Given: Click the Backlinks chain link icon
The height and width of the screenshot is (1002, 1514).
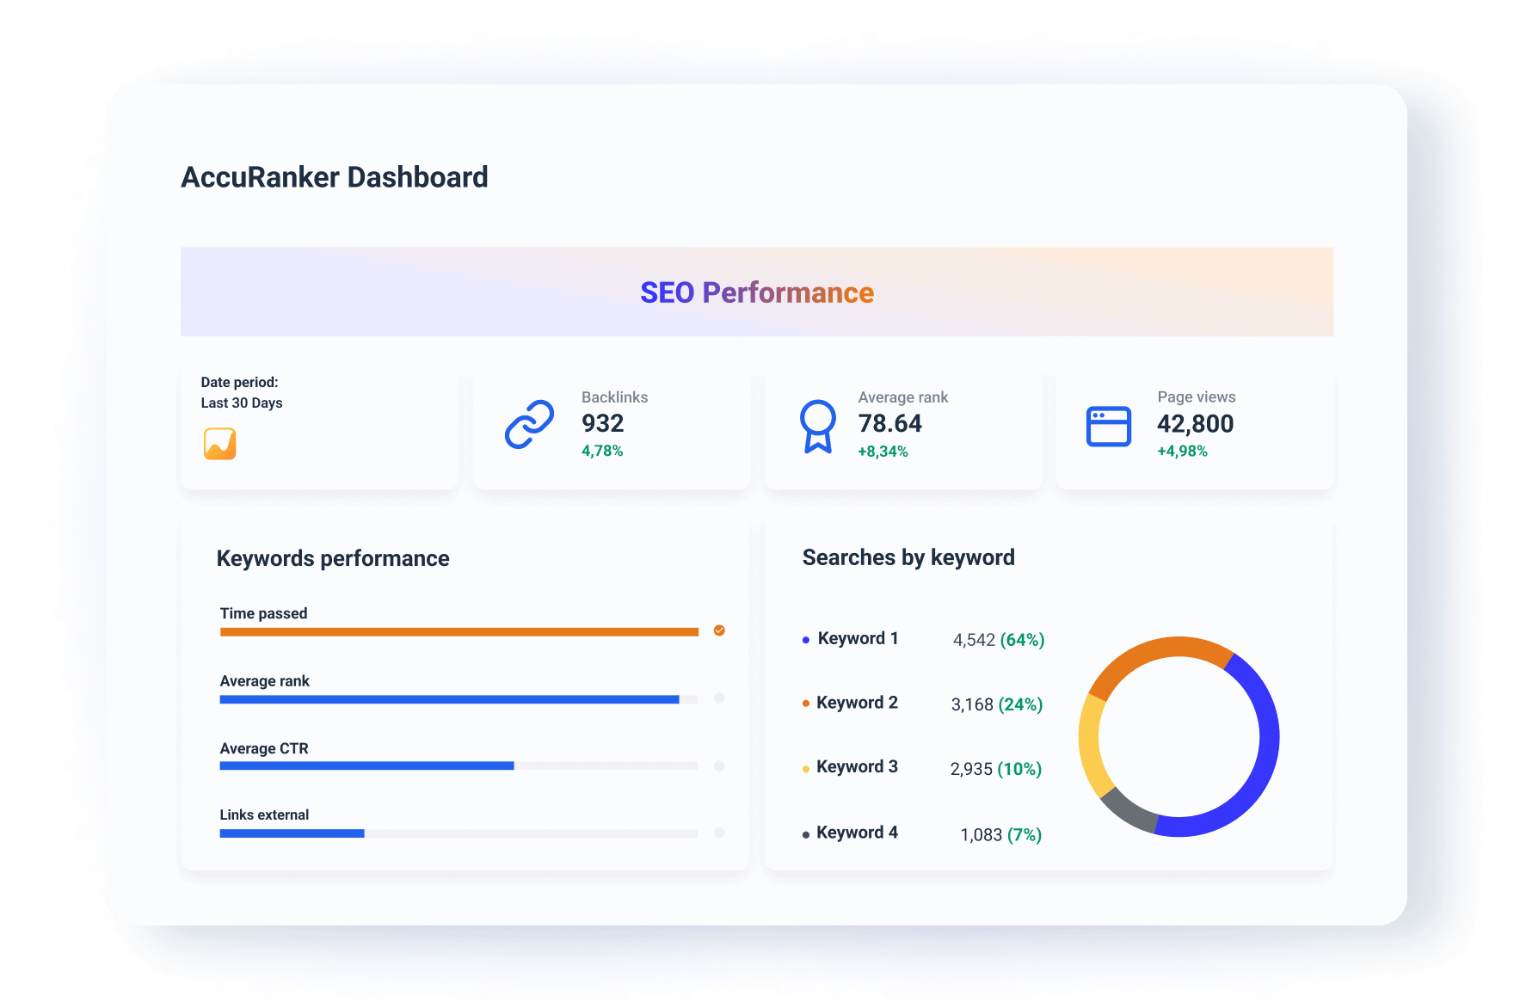Looking at the screenshot, I should (x=529, y=425).
